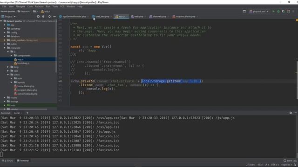Open Project panel settings gear

tap(49, 17)
